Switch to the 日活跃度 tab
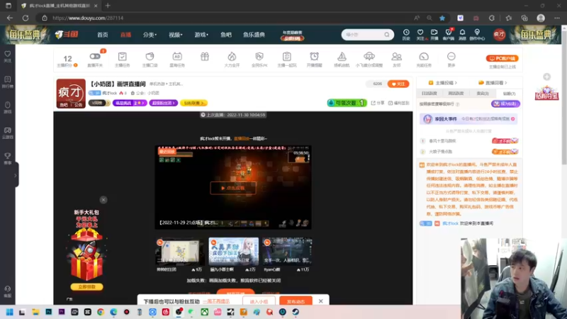 (x=430, y=94)
